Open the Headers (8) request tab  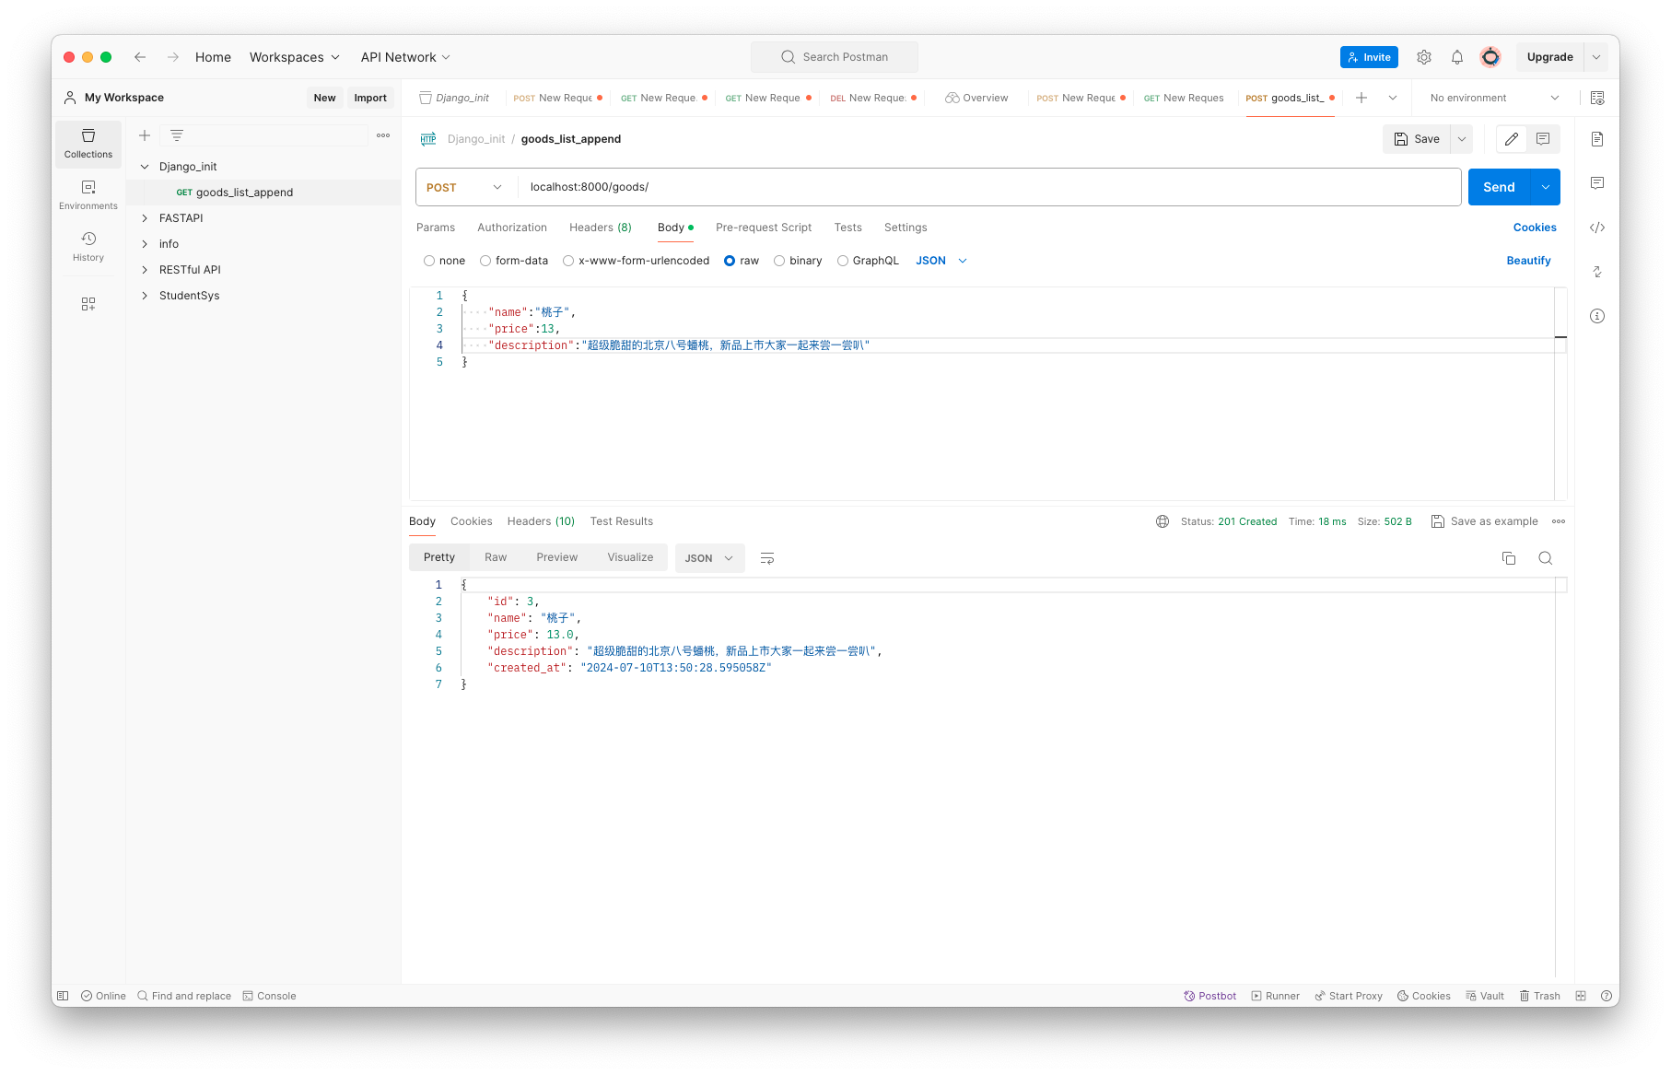tap(601, 228)
